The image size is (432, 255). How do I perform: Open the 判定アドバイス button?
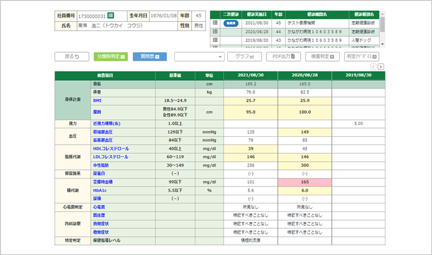[362, 57]
